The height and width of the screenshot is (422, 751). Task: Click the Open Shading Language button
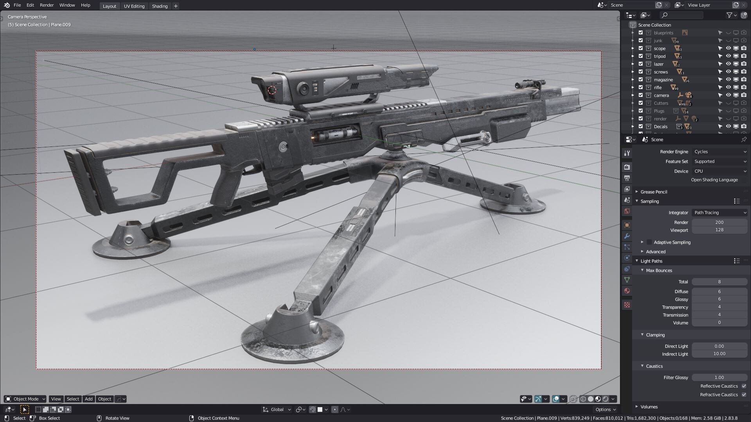(715, 180)
